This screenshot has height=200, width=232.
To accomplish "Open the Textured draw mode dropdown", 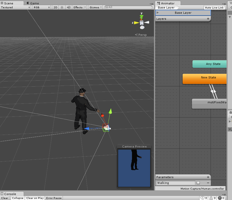I will [15, 7].
